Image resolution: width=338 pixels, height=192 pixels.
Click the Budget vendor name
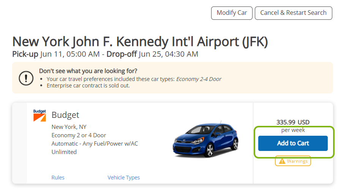65,115
